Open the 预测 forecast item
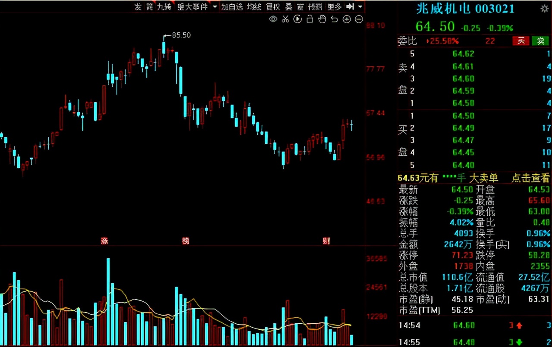This screenshot has height=347, width=552. pyautogui.click(x=315, y=6)
